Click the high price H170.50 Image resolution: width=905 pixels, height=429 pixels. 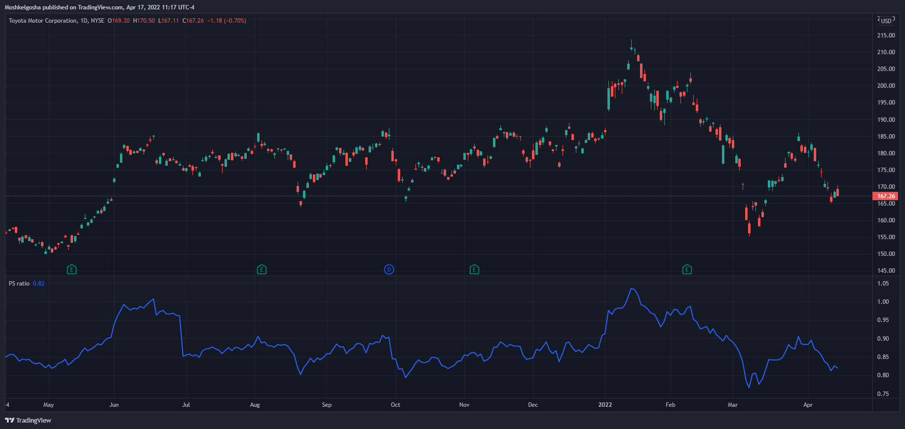tap(144, 21)
